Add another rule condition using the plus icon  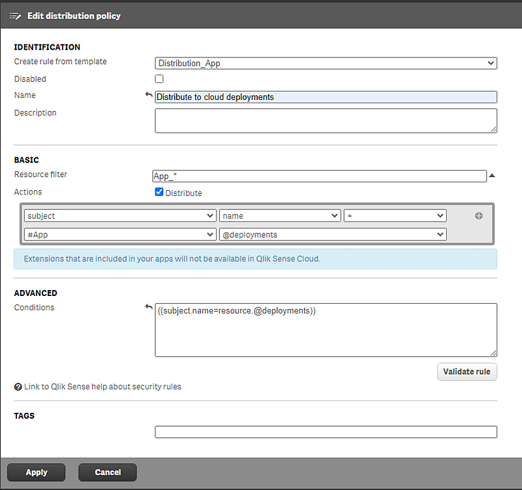(479, 215)
